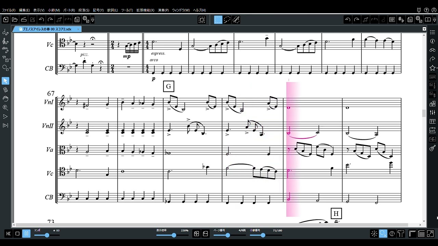Open the book manual icon

pyautogui.click(x=428, y=20)
